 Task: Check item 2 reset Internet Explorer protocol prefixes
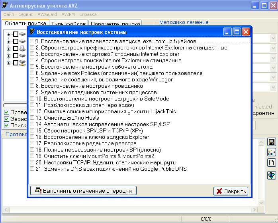point(32,47)
